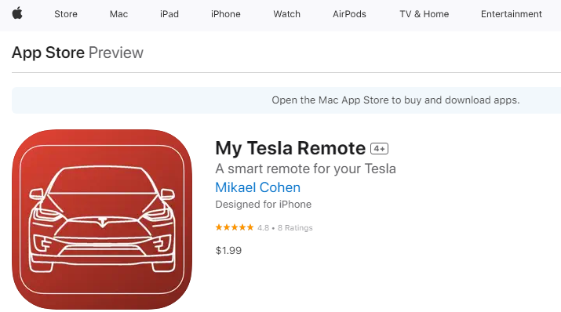Image resolution: width=561 pixels, height=312 pixels.
Task: Click the 8 Ratings text
Action: [x=295, y=227]
